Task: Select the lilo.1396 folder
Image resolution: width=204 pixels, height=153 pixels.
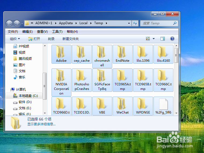Action: pos(143,54)
